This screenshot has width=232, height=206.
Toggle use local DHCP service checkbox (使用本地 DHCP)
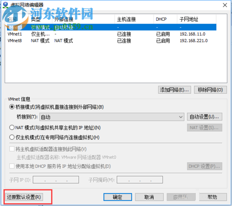pos(12,166)
